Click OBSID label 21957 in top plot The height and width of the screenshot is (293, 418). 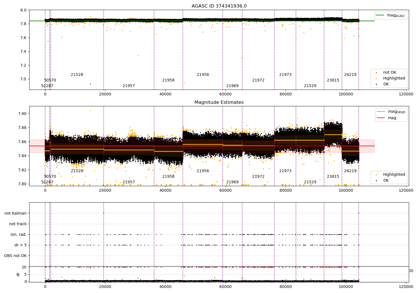pos(129,86)
